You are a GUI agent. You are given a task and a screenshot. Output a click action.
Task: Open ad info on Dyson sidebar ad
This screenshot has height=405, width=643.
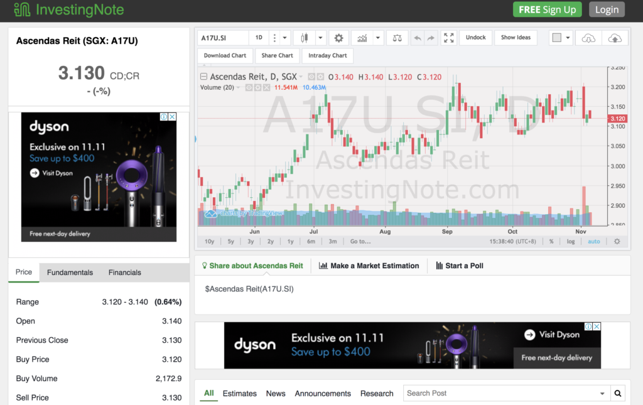pyautogui.click(x=164, y=117)
